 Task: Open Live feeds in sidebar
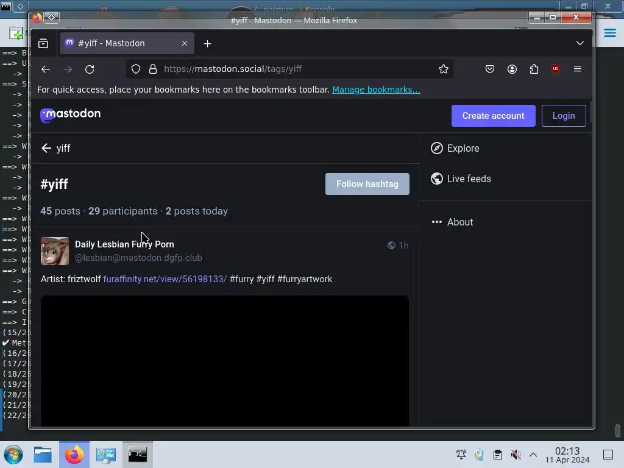pyautogui.click(x=461, y=179)
